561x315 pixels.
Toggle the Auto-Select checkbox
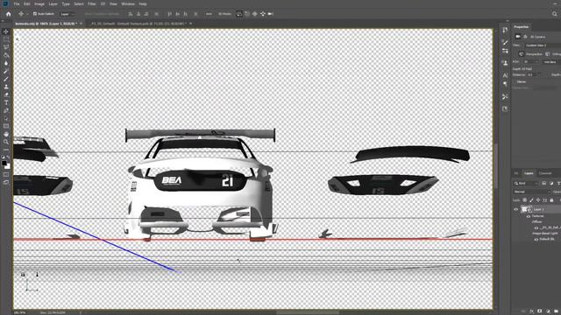pyautogui.click(x=35, y=14)
